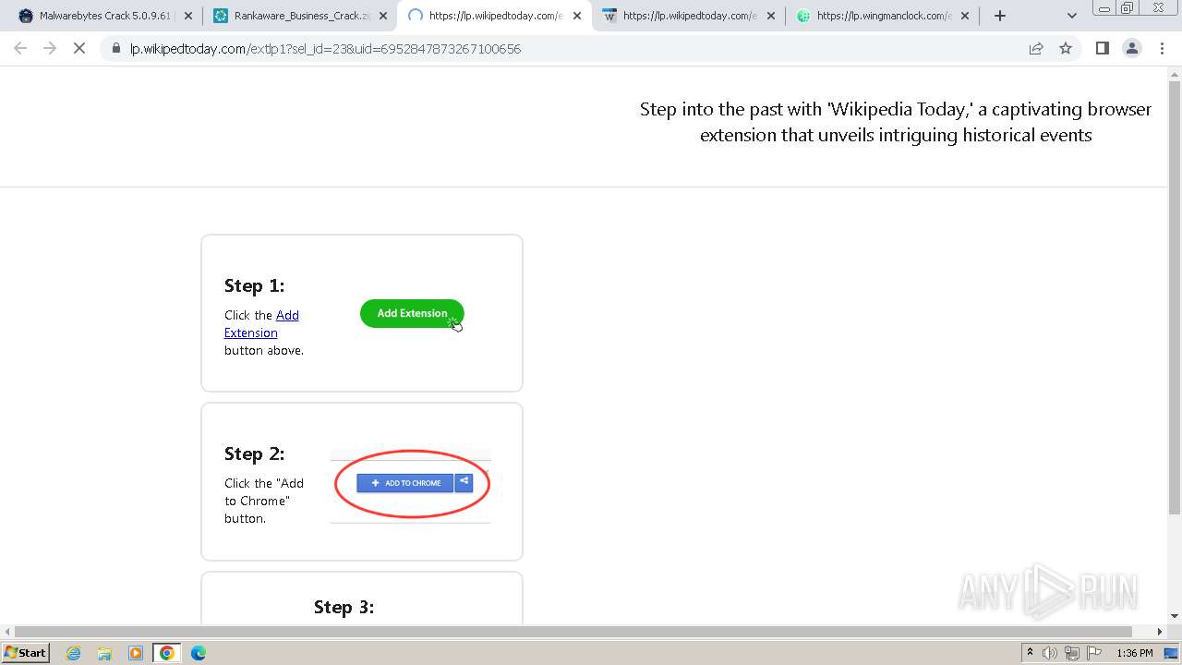Click the scroll down arrow

pos(1175,616)
